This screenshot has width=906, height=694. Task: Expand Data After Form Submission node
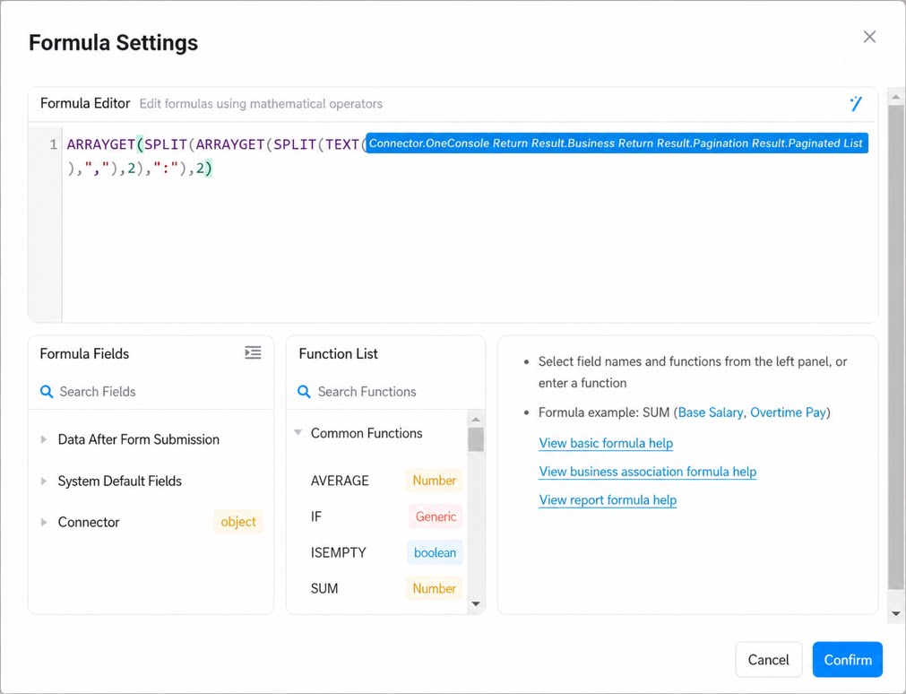44,439
